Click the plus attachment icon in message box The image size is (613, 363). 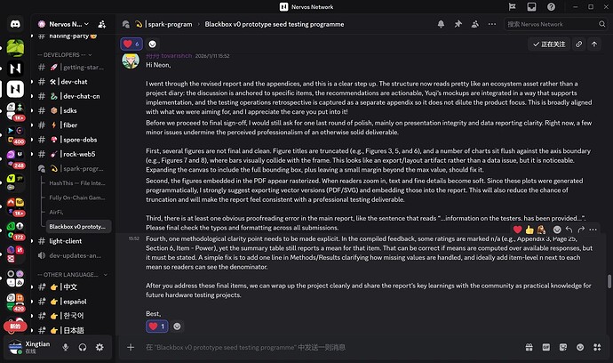point(131,347)
